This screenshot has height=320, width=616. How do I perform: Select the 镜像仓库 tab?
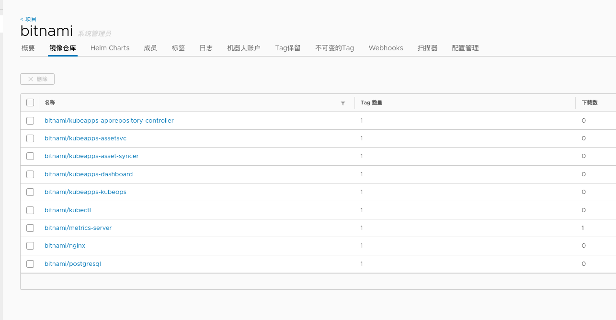[x=63, y=48]
